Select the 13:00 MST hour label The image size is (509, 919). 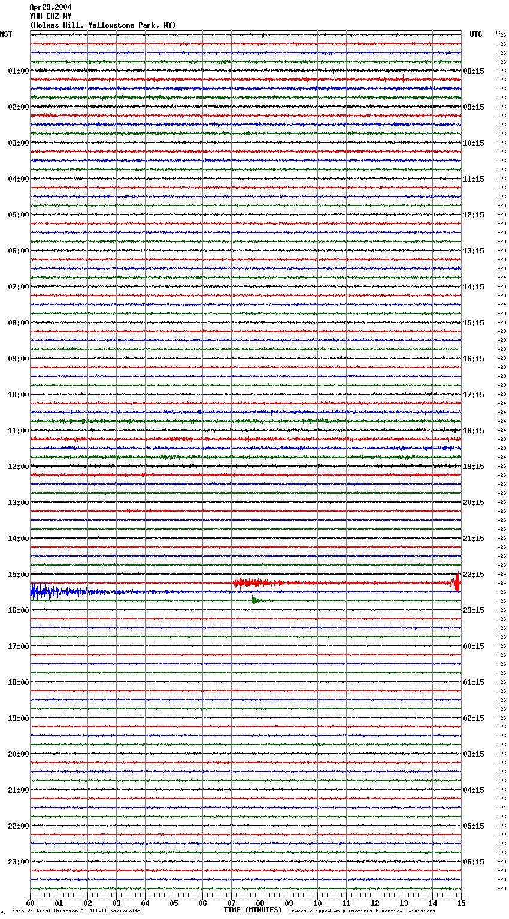19,503
